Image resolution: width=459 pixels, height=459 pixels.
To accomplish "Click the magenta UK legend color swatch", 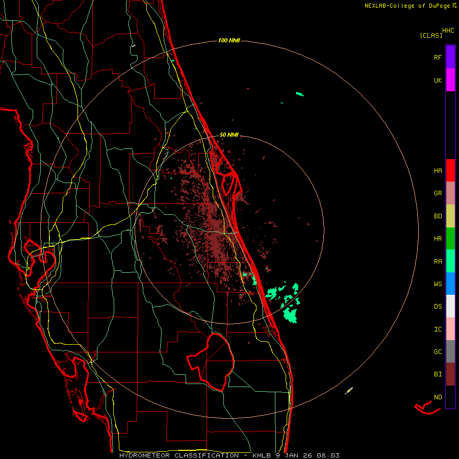I will [x=450, y=80].
